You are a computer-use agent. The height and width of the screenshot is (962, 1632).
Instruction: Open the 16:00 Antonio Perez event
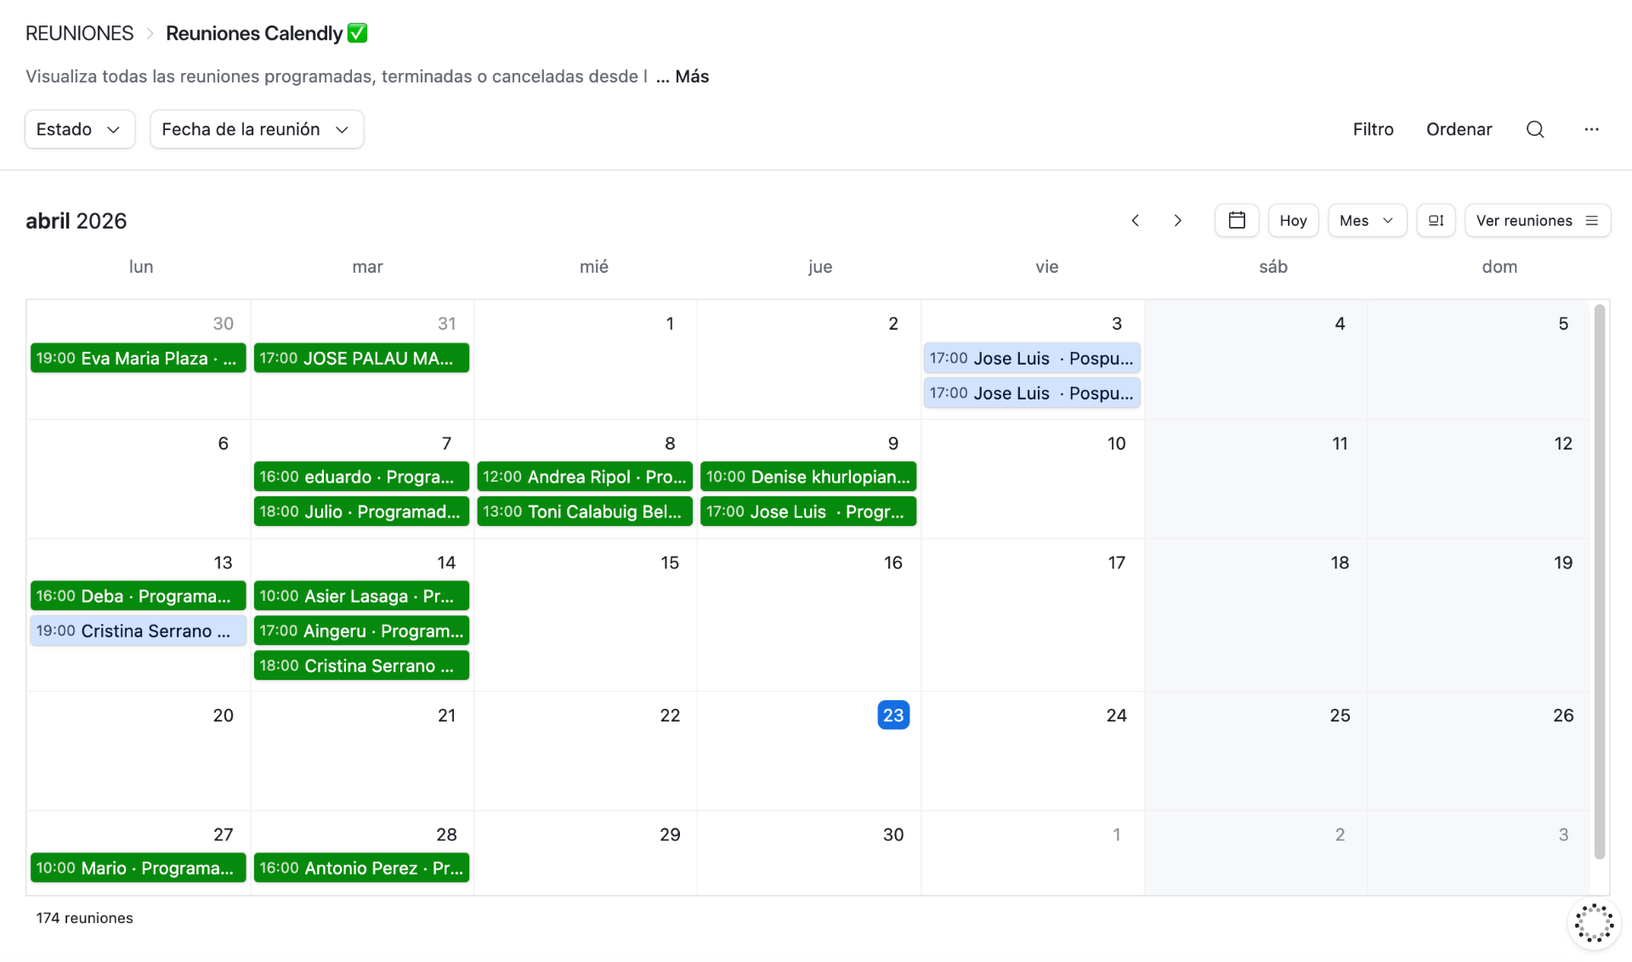pyautogui.click(x=361, y=868)
